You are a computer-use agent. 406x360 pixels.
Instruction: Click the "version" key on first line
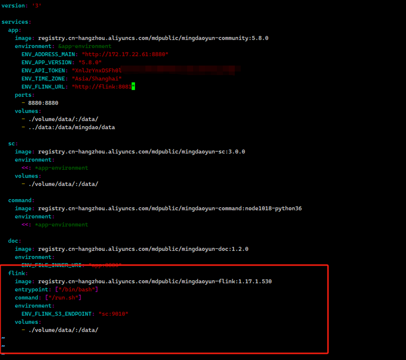pos(13,6)
